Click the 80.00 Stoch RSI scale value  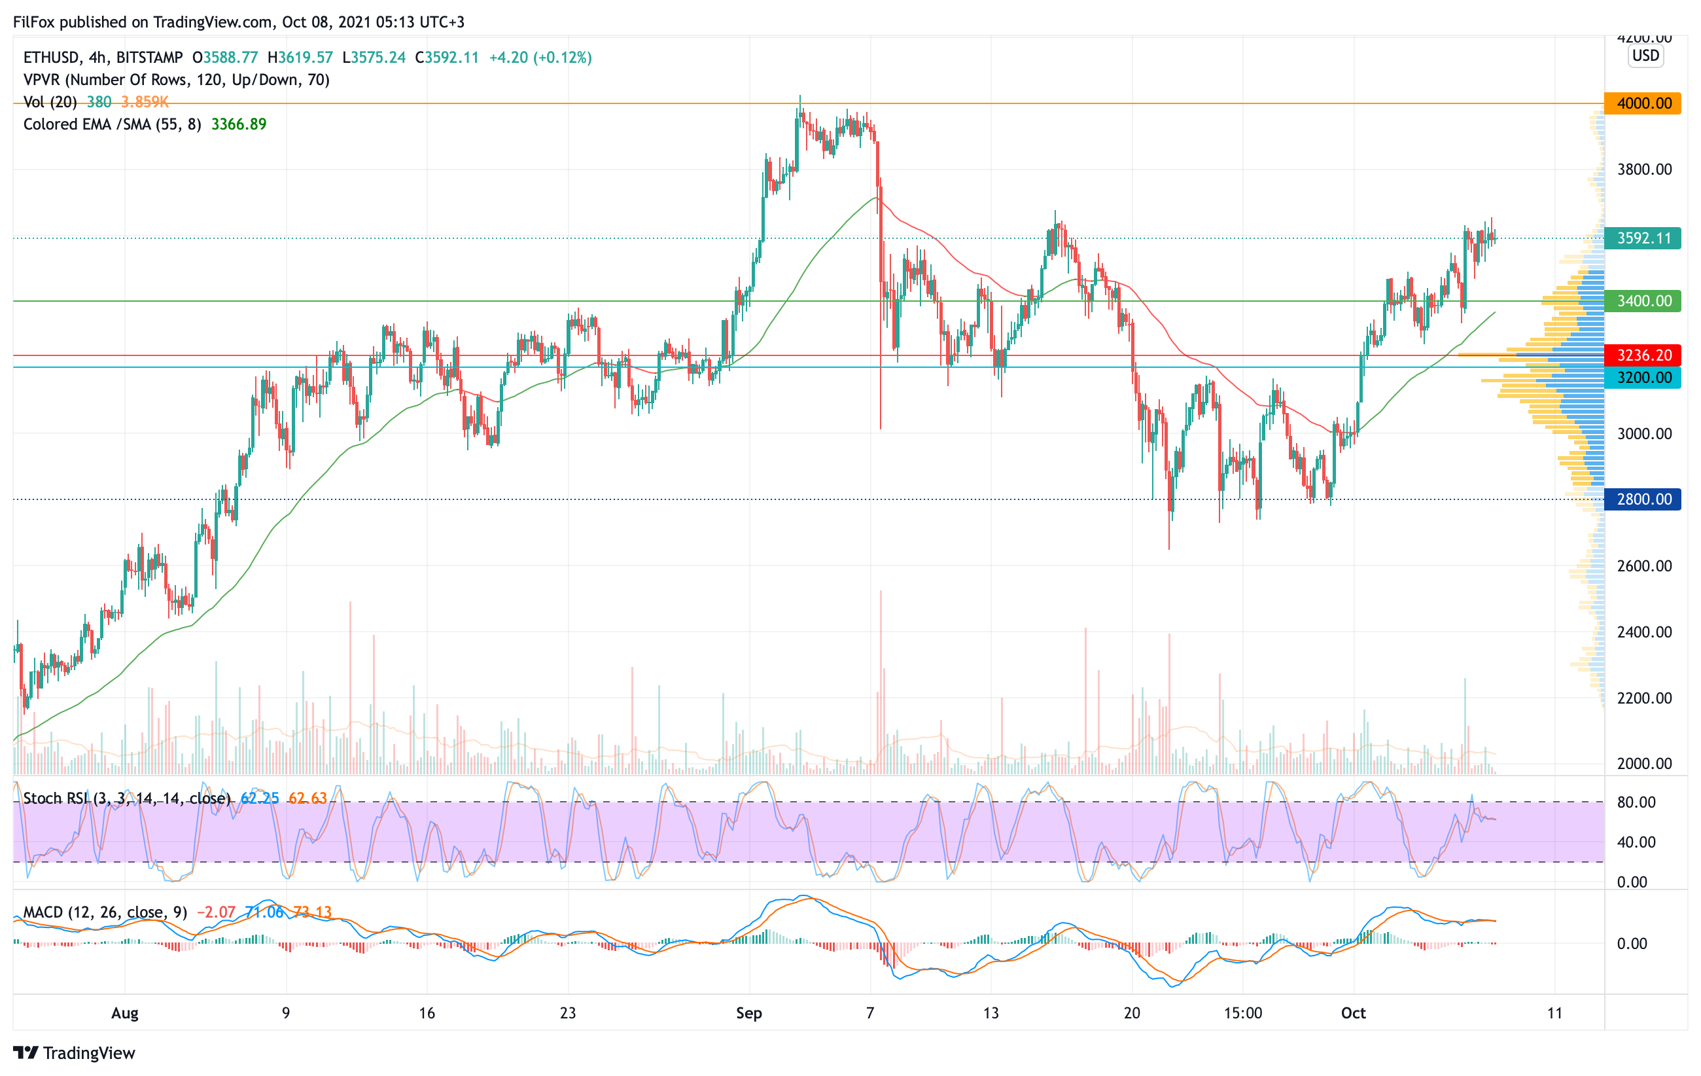[x=1636, y=802]
